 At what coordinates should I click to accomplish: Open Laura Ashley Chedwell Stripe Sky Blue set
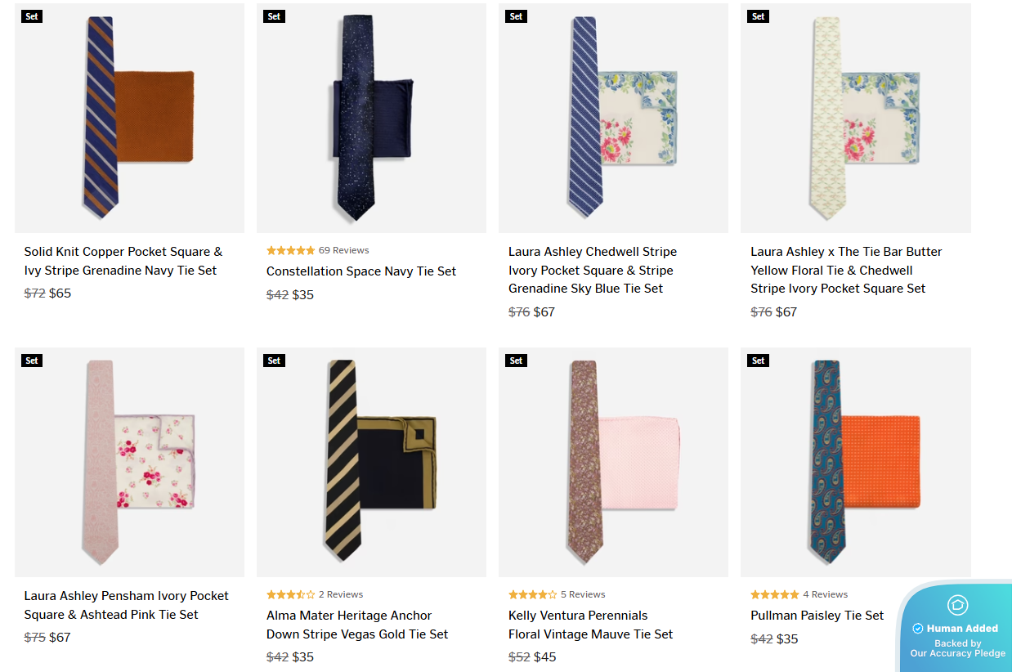[593, 270]
